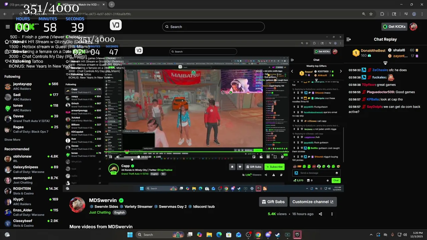427x240 pixels.
Task: Go back in browser history
Action: tap(5, 14)
